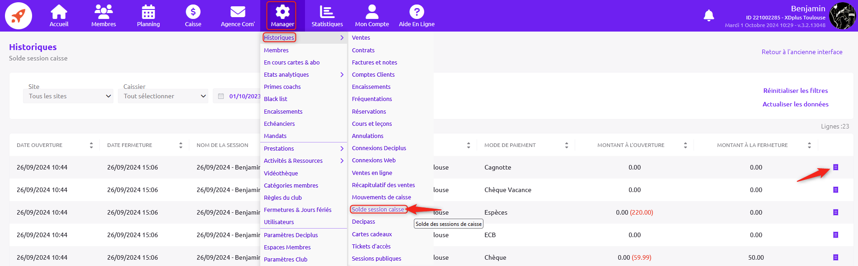Click Réinitialiser les filtres link
Image resolution: width=858 pixels, height=266 pixels.
(795, 91)
